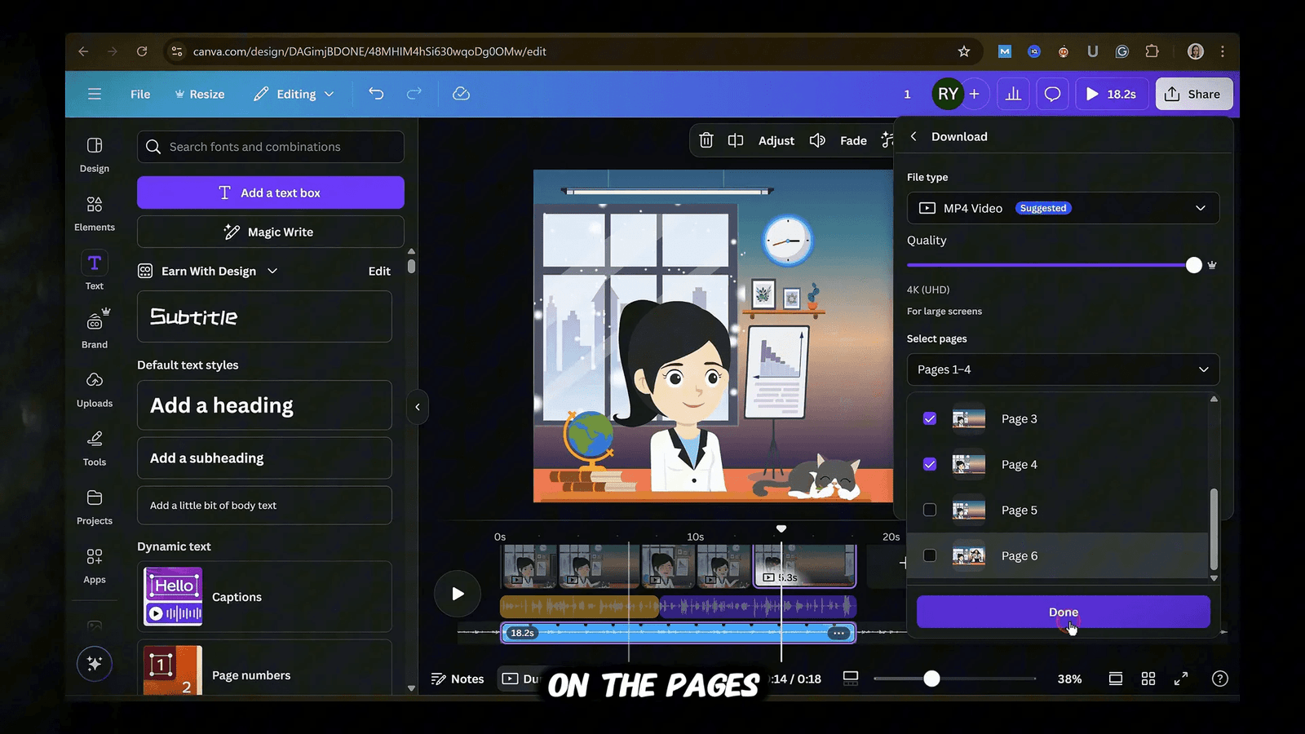Uncheck the Page 3 checkbox
Screen dimensions: 1305x734
pyautogui.click(x=930, y=418)
